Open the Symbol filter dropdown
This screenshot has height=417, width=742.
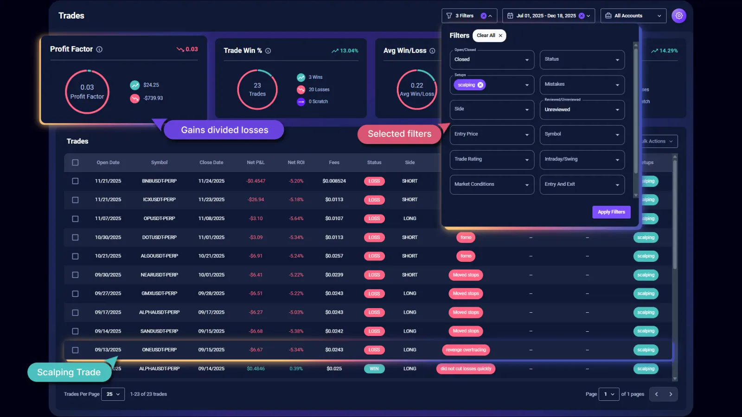pyautogui.click(x=582, y=135)
